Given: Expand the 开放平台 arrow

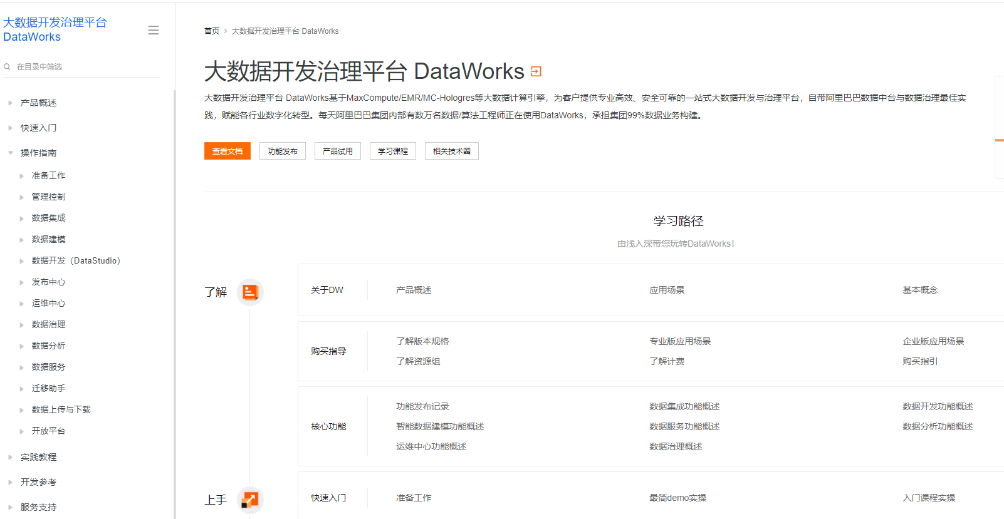Looking at the screenshot, I should tap(21, 431).
